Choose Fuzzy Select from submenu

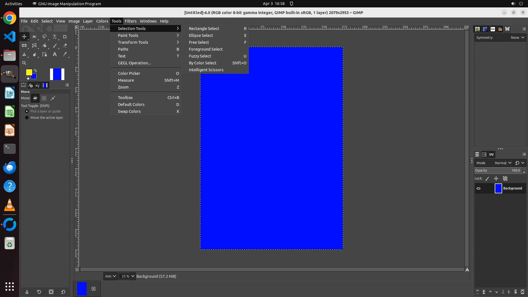click(x=200, y=56)
